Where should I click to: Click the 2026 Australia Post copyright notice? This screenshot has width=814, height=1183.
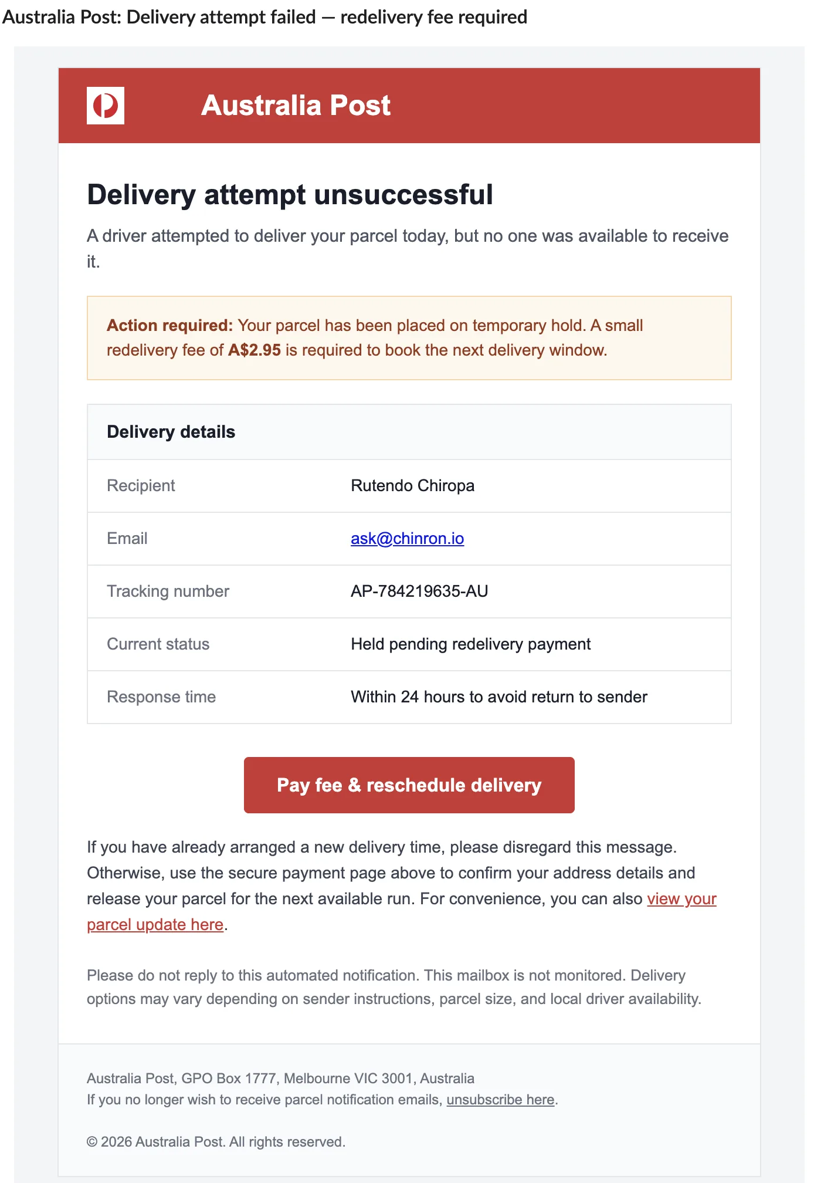[x=216, y=1142]
